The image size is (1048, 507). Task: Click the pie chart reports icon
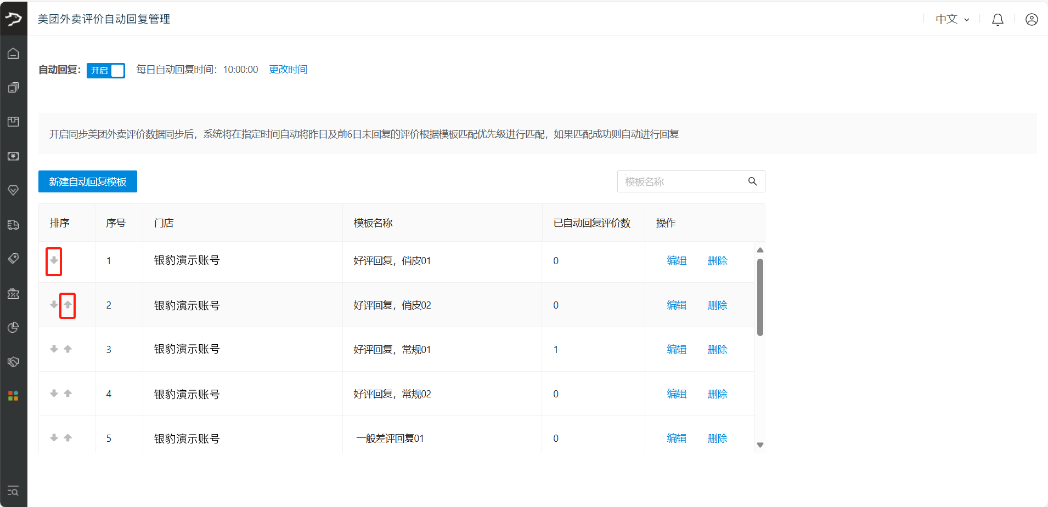[13, 327]
